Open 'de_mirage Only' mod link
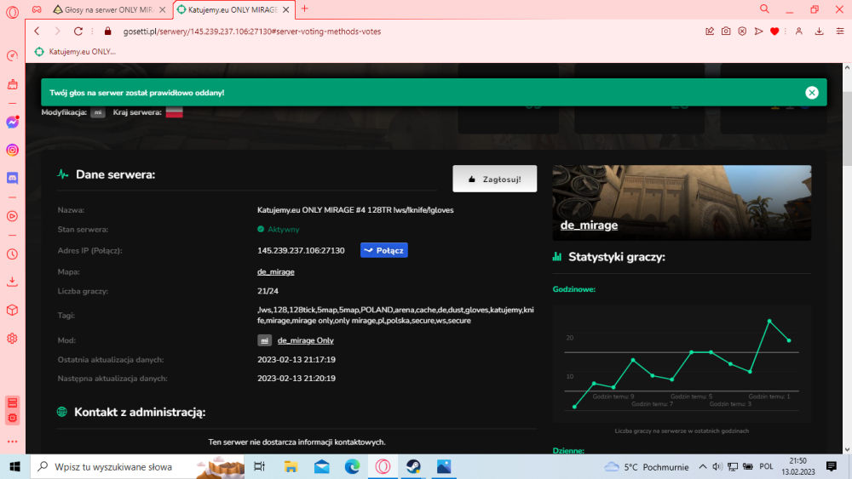 tap(305, 340)
